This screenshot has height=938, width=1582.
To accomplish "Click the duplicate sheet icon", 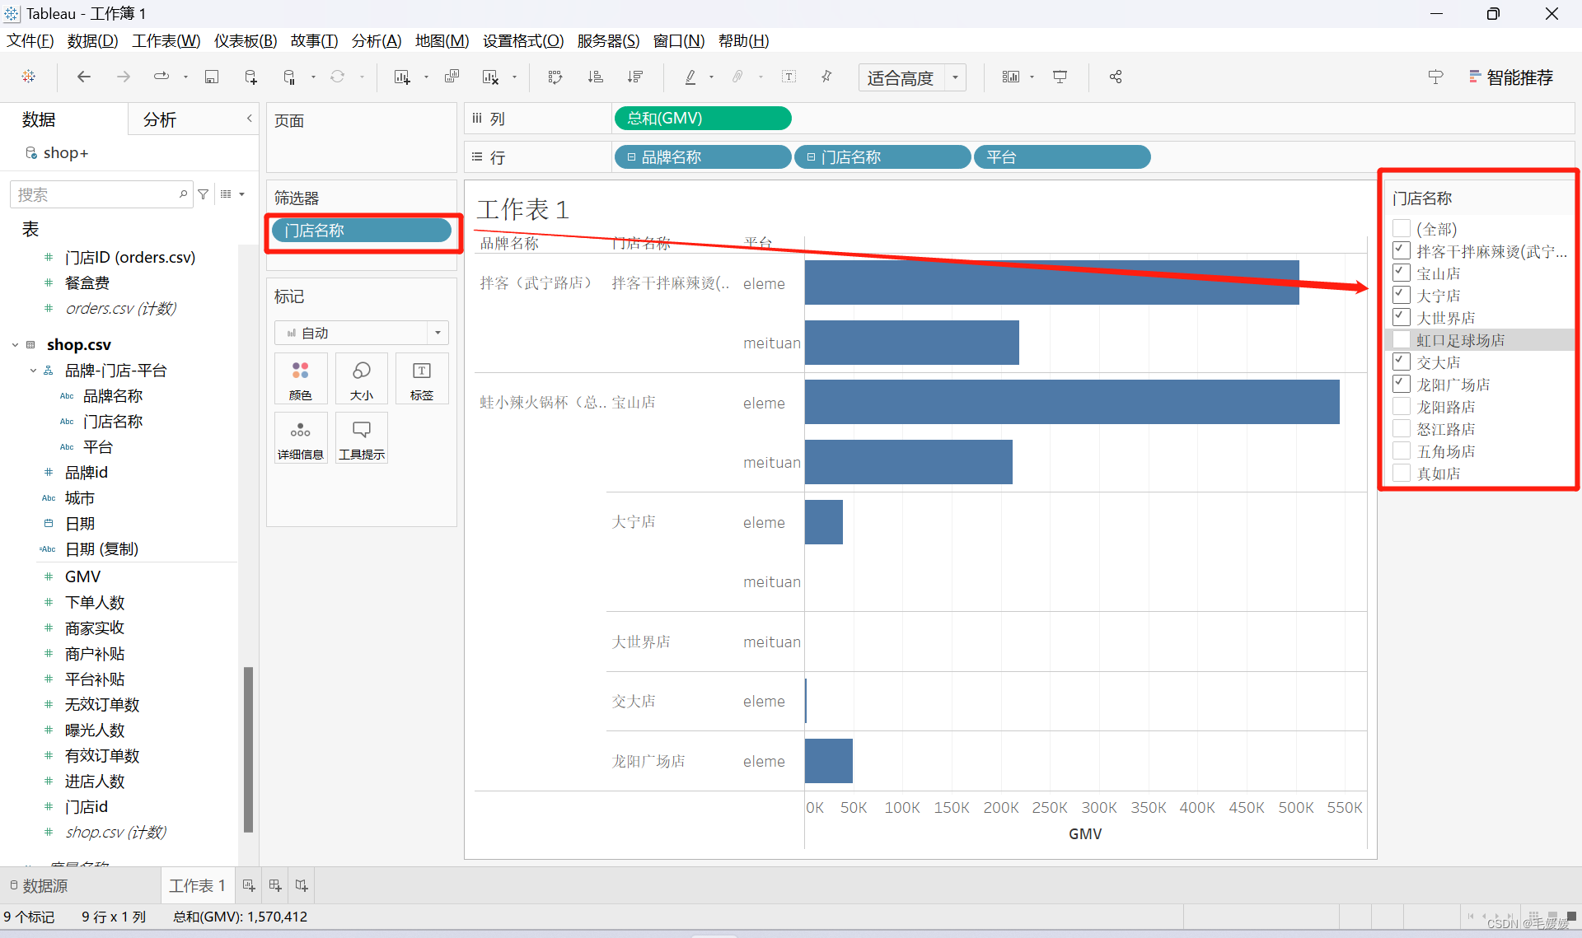I will [x=452, y=77].
